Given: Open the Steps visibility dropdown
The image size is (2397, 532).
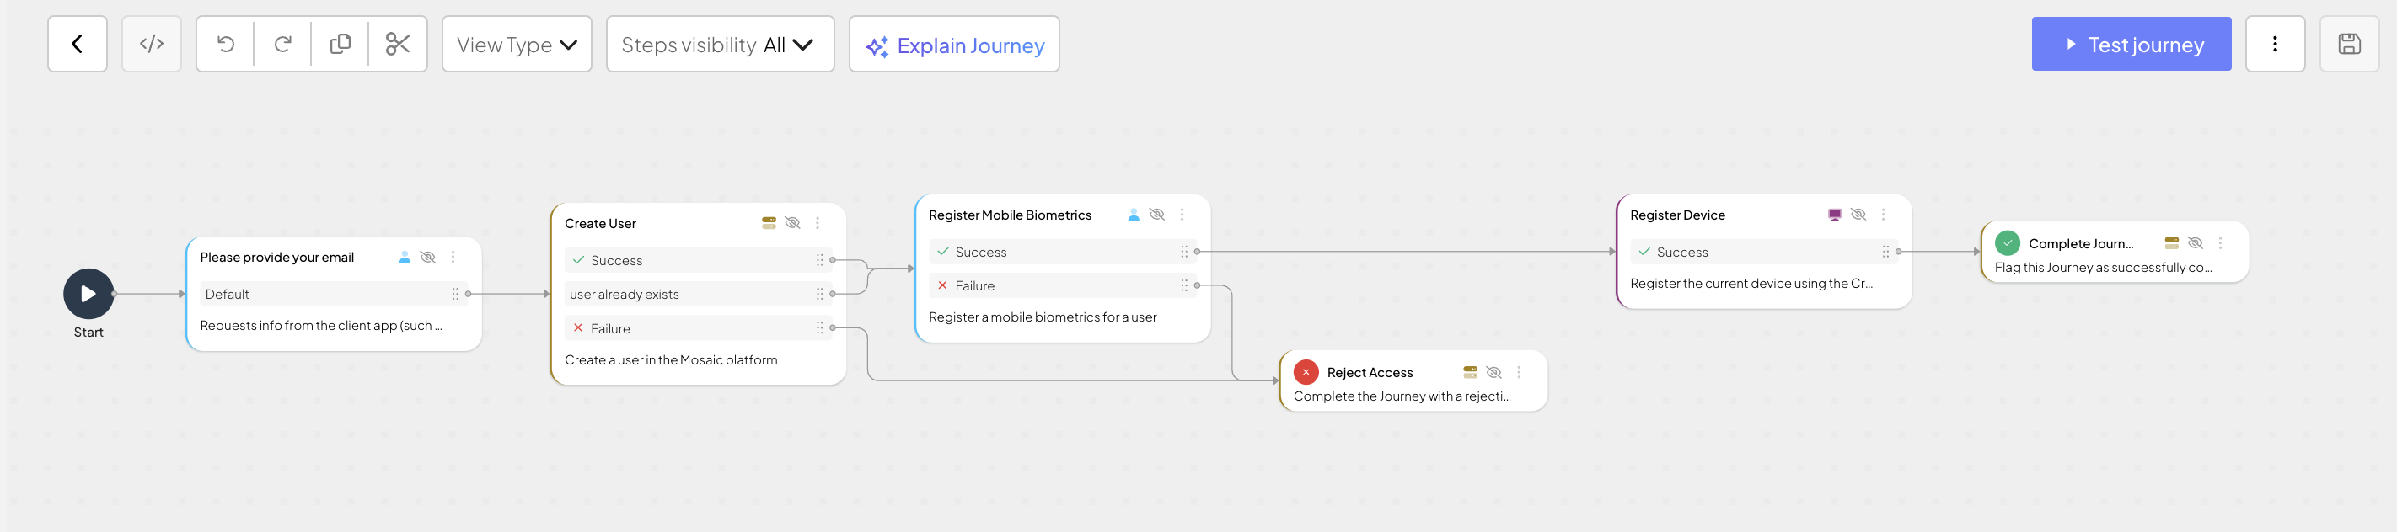Looking at the screenshot, I should coord(719,45).
